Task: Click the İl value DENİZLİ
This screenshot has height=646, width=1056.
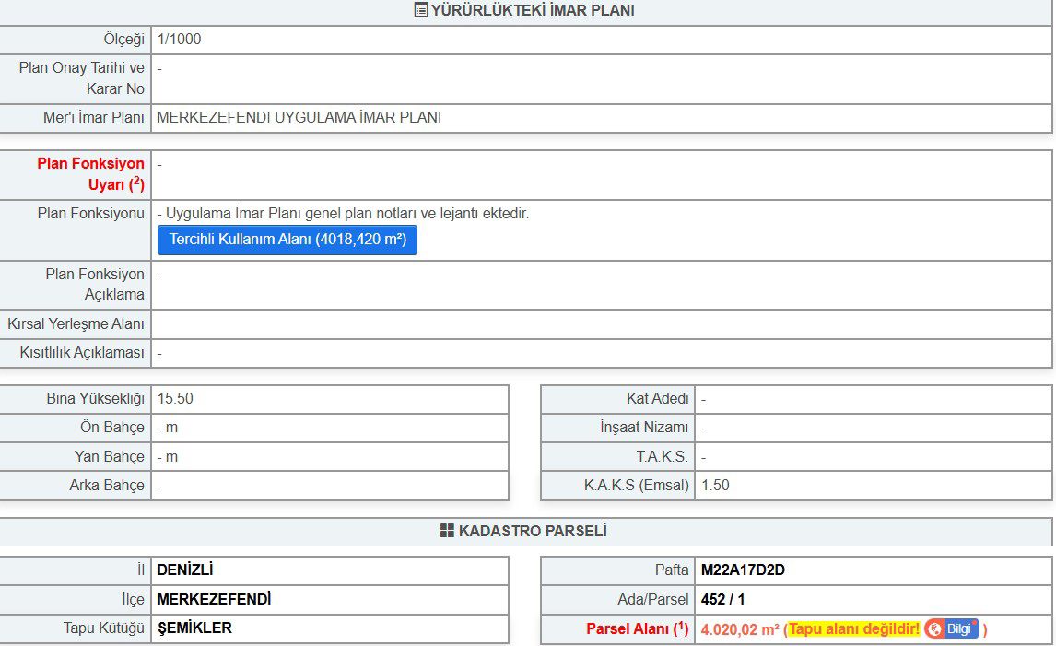Action: 185,570
